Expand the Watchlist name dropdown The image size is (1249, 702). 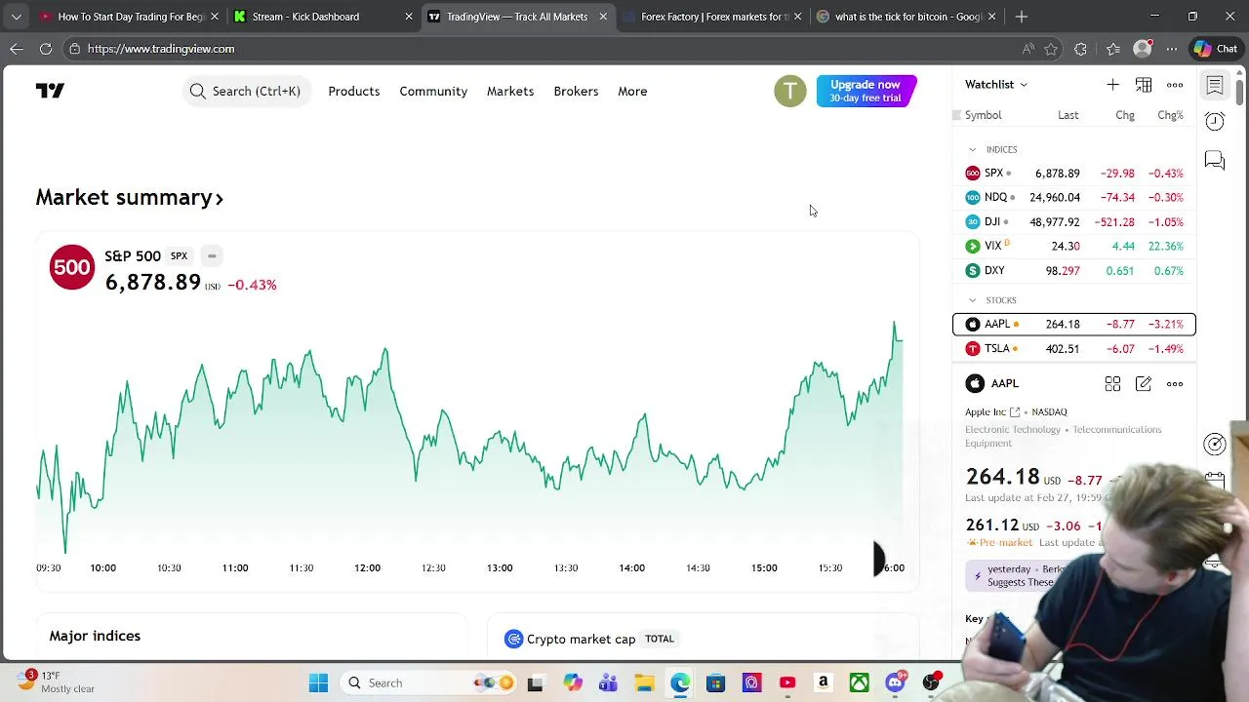(x=996, y=85)
